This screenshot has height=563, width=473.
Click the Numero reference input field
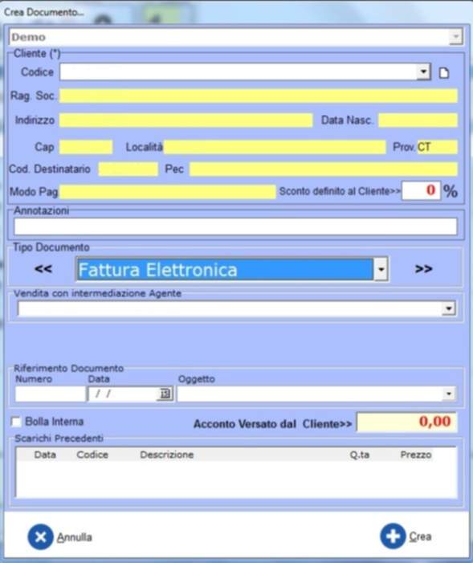(x=50, y=394)
